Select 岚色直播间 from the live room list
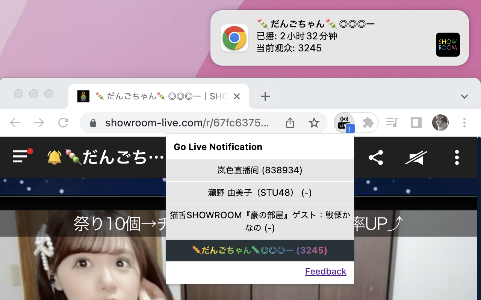481x300 pixels. click(260, 170)
